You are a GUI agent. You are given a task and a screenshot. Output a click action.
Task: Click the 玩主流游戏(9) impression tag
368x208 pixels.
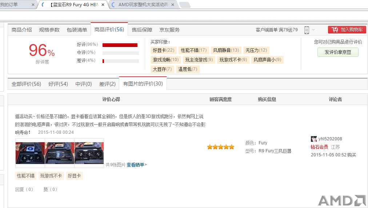click(x=199, y=60)
